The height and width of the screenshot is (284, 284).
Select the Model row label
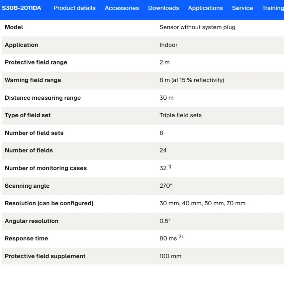click(14, 27)
